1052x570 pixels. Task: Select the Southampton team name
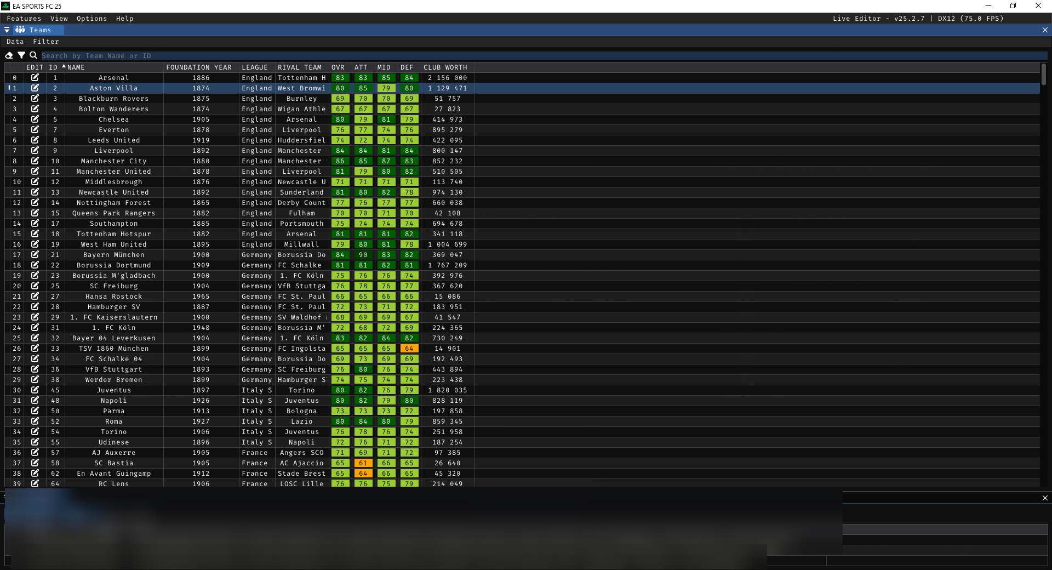[x=114, y=224]
